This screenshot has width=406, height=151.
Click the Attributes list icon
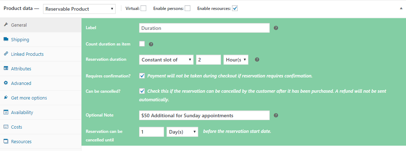point(6,69)
